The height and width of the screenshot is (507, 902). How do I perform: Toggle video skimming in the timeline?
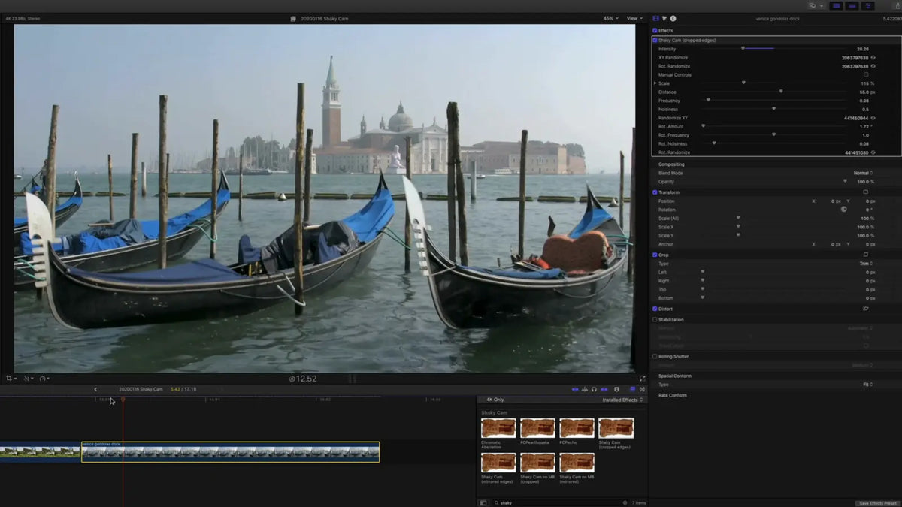pos(575,389)
